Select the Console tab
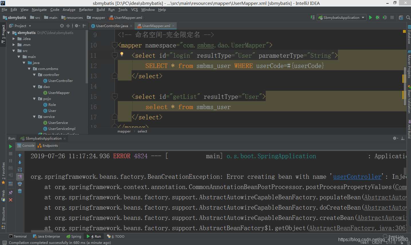 (26, 146)
